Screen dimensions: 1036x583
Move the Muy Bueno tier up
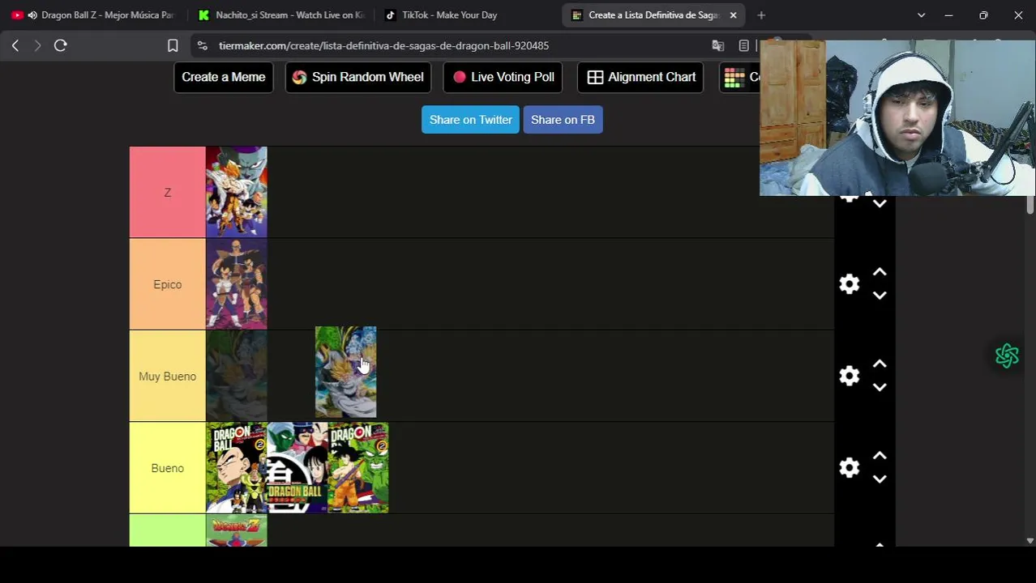click(x=880, y=364)
